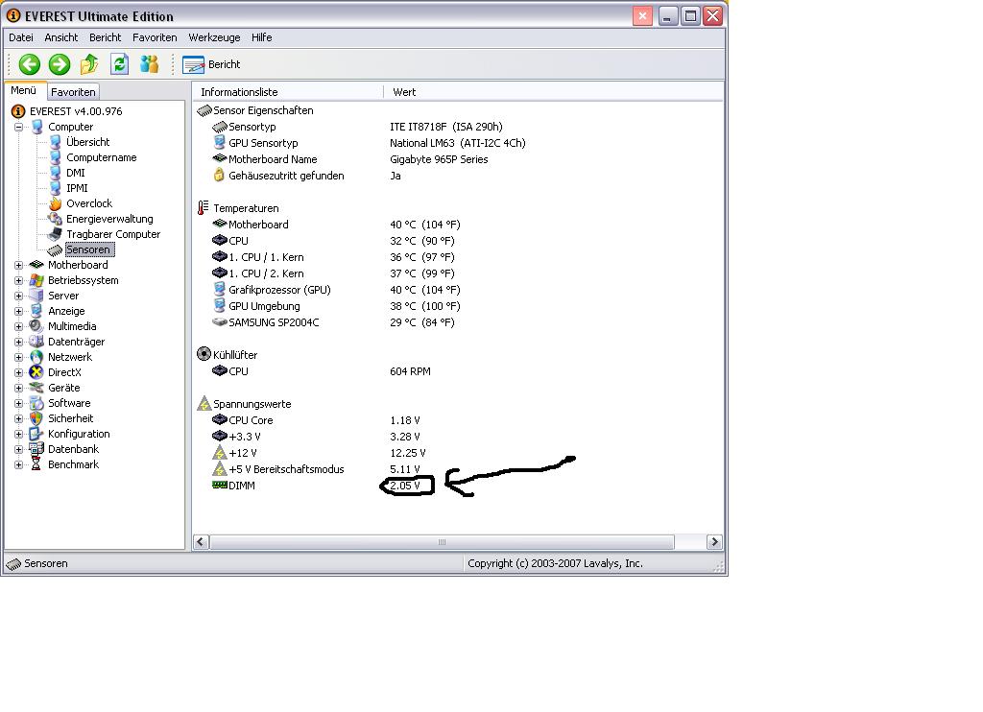Open the Ansicht menu
The width and height of the screenshot is (983, 712).
coord(60,37)
